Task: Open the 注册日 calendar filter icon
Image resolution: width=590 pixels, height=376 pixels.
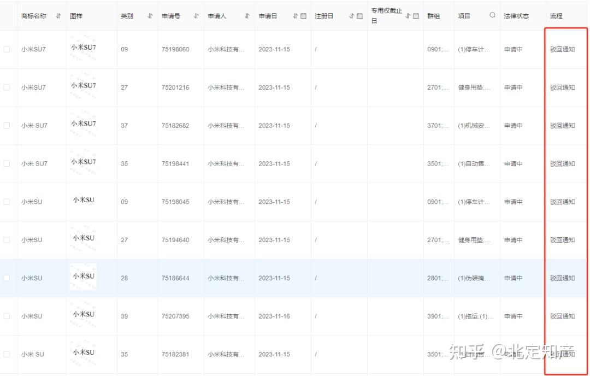Action: tap(359, 16)
